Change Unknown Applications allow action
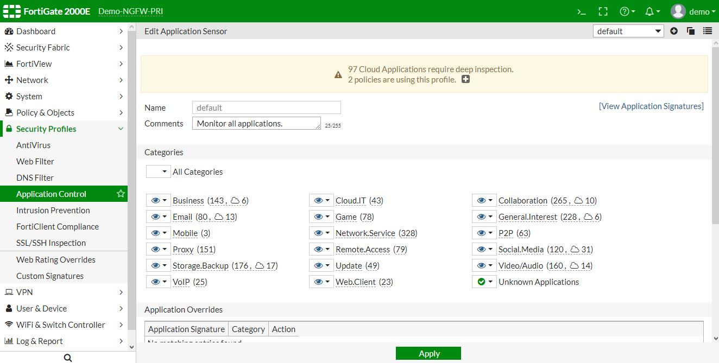Viewport: 719px width, 363px height. [484, 282]
